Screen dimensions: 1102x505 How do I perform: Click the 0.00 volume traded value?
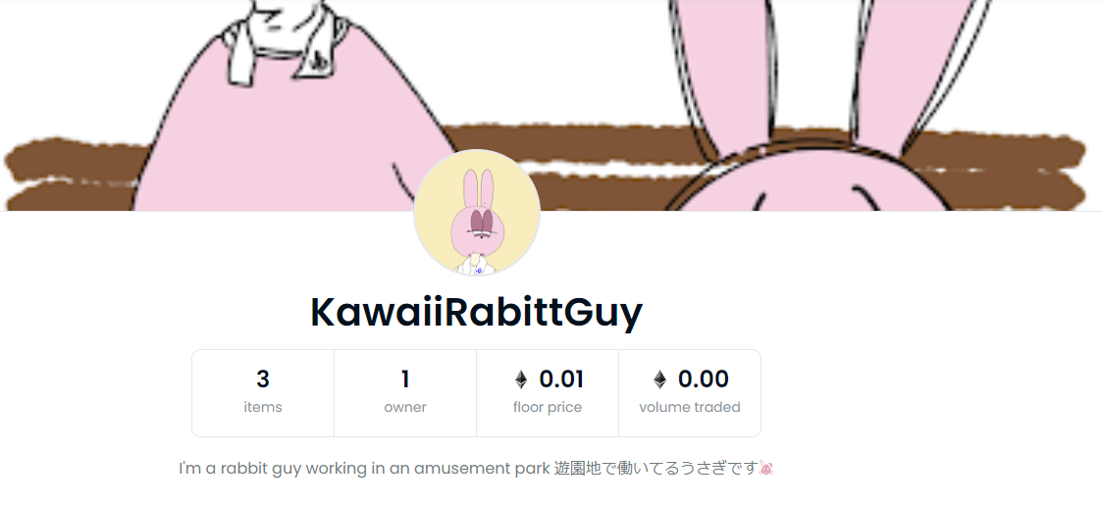(703, 379)
